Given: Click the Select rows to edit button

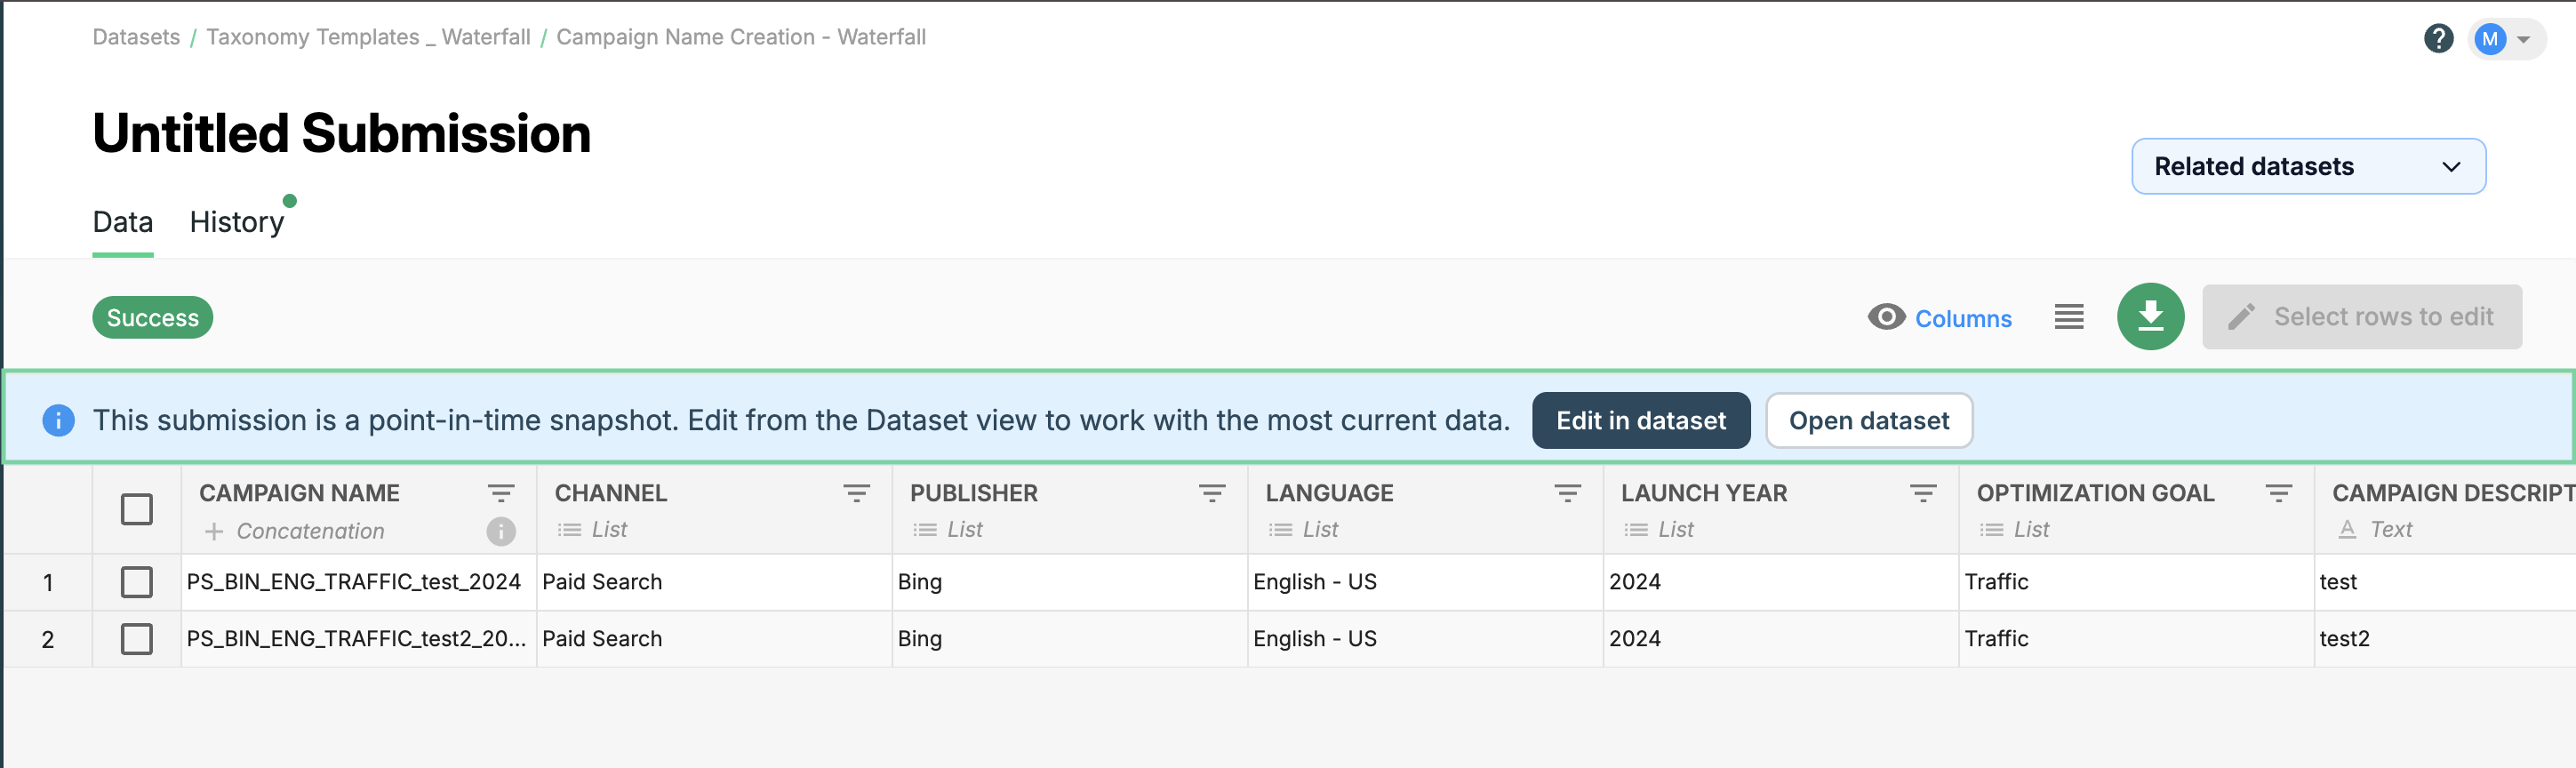Looking at the screenshot, I should point(2362,317).
